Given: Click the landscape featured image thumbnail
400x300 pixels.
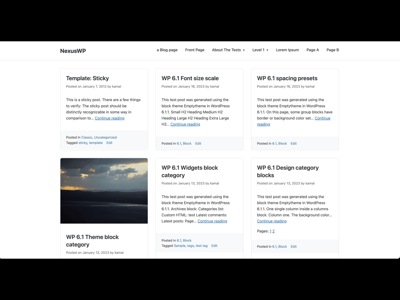Looking at the screenshot, I should pyautogui.click(x=104, y=191).
